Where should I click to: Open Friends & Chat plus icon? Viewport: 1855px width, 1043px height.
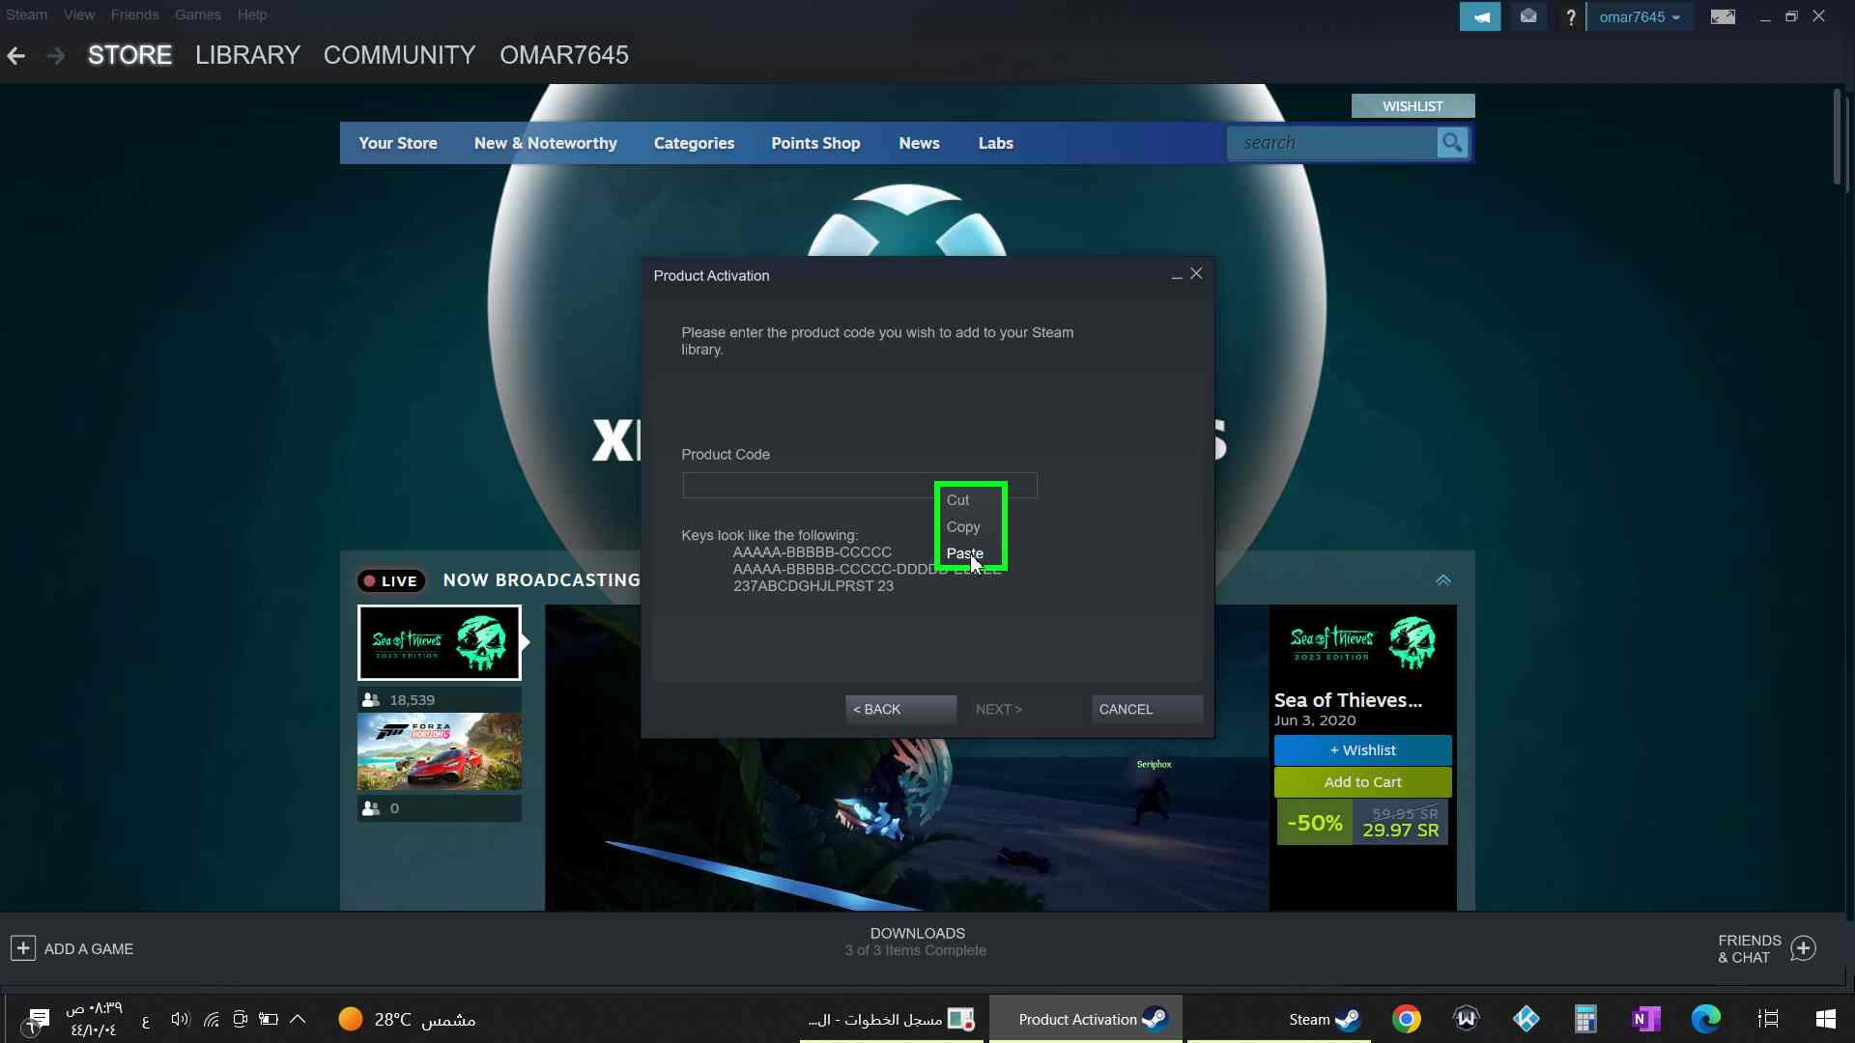coord(1803,948)
